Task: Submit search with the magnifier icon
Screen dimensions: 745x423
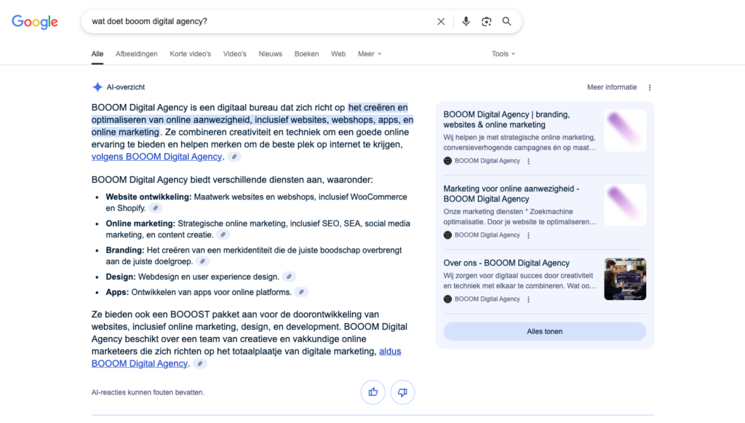Action: click(507, 21)
